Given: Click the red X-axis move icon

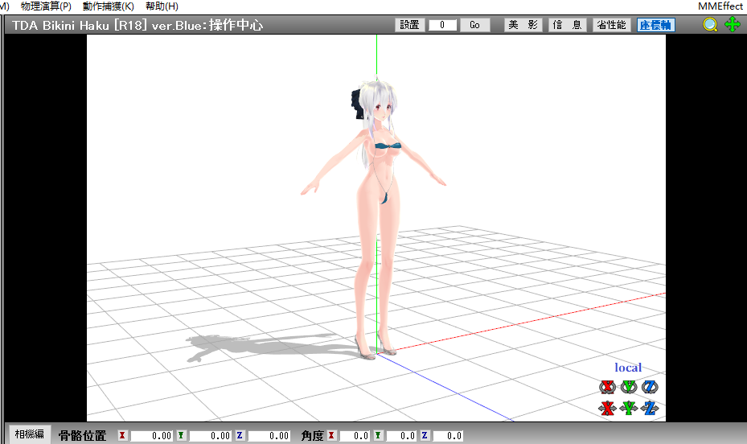Looking at the screenshot, I should [607, 408].
